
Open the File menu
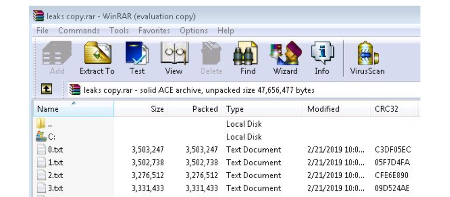(43, 30)
